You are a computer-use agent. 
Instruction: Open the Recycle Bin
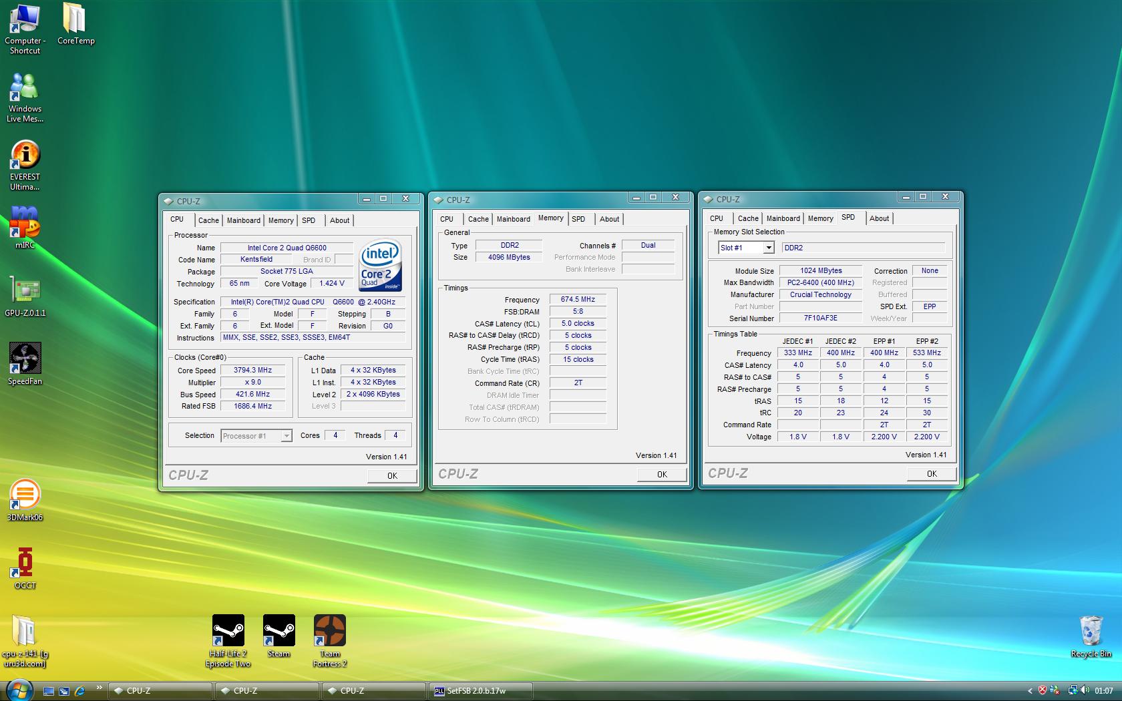[1091, 636]
